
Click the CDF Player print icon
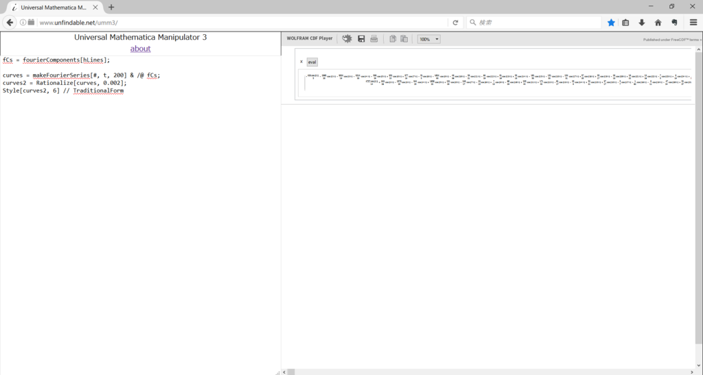pyautogui.click(x=374, y=39)
